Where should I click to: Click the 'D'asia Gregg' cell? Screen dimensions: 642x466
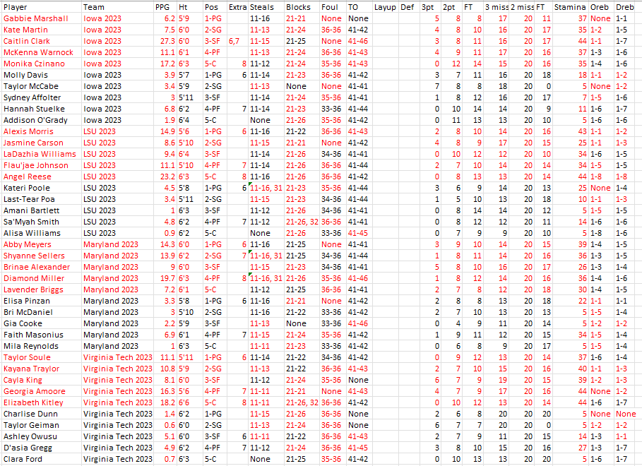coord(41,448)
